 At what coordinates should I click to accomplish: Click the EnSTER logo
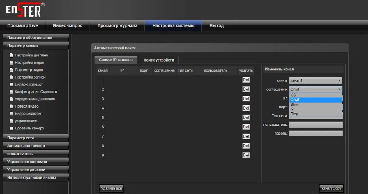(25, 10)
